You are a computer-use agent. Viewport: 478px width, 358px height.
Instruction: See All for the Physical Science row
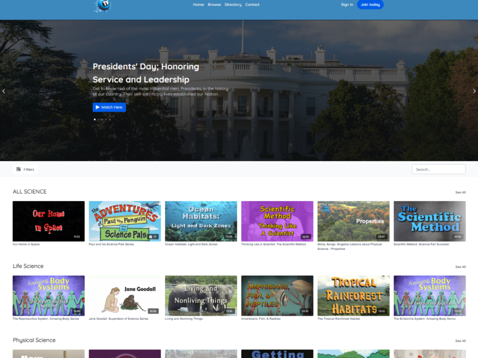coord(460,341)
